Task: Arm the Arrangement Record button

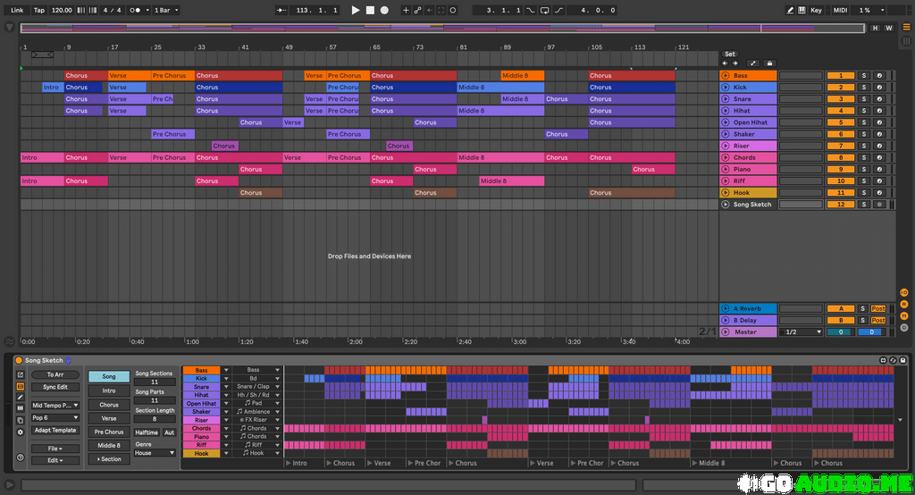Action: (384, 10)
